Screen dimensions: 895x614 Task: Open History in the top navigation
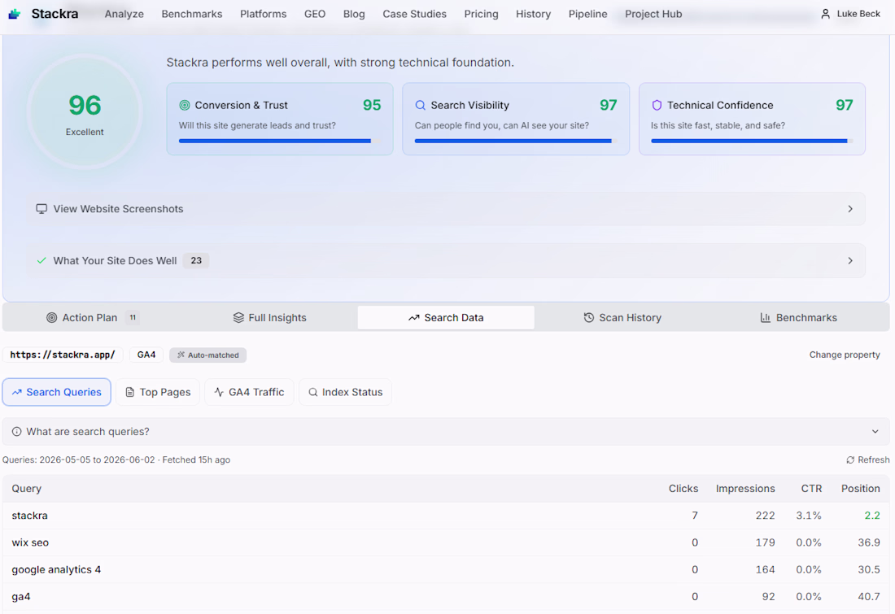pyautogui.click(x=533, y=14)
